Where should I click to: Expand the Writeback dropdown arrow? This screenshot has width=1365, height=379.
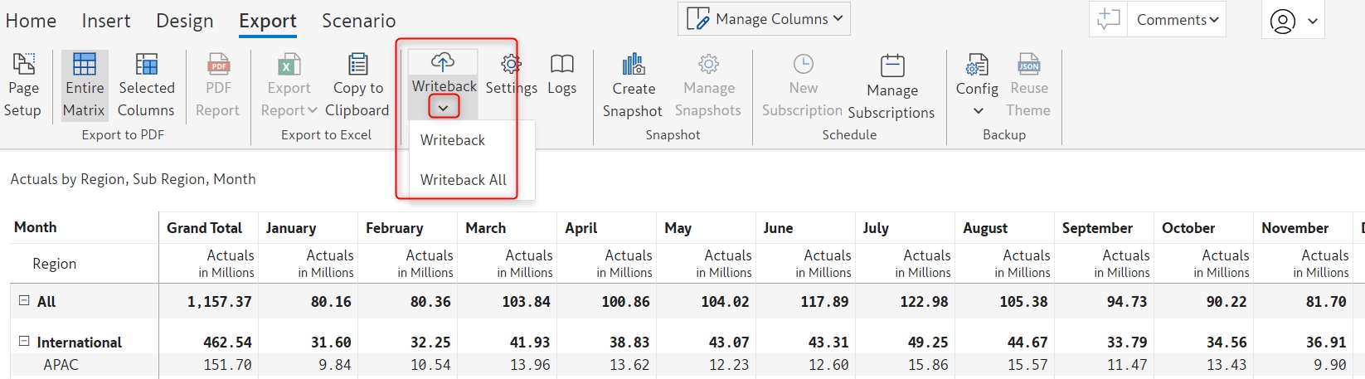point(443,108)
